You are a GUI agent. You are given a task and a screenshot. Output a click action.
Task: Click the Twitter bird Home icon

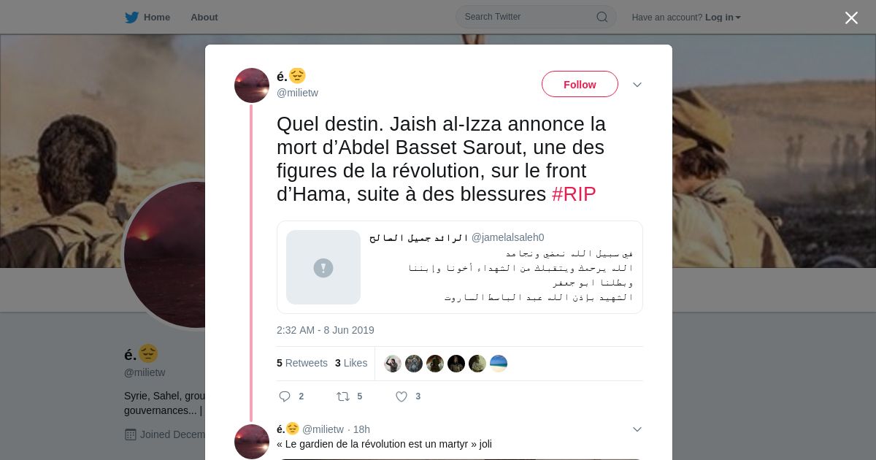(x=131, y=18)
